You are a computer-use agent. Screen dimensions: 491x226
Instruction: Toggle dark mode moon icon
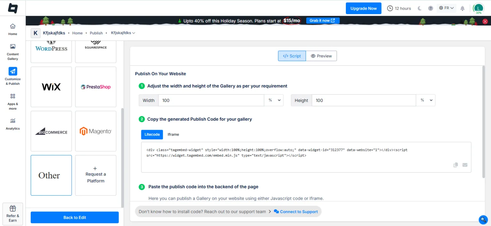click(420, 8)
